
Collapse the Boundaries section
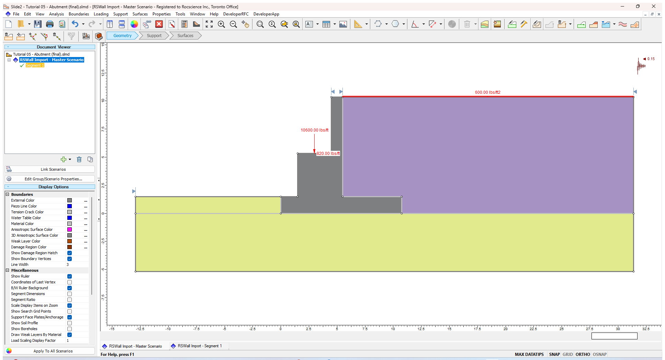tap(7, 194)
